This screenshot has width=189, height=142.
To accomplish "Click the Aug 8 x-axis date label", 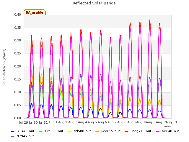I will click(x=122, y=122).
